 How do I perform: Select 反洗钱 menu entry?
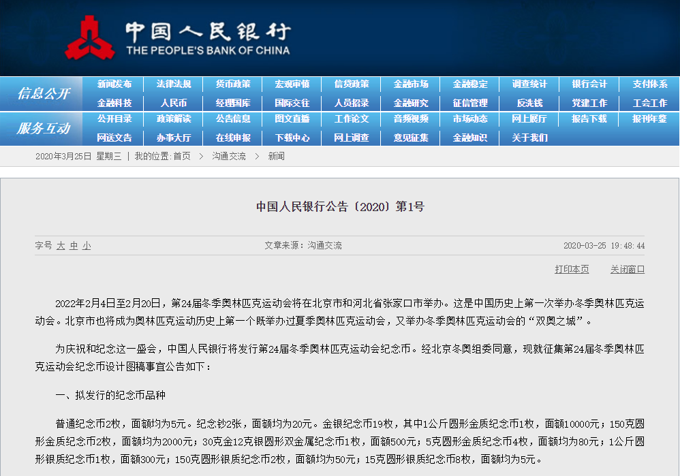click(529, 104)
